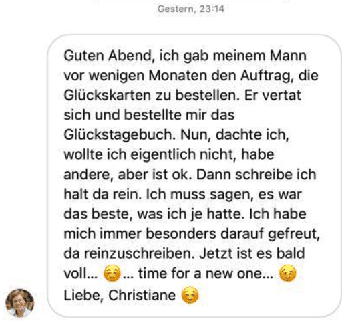Click the "Gestern, 23:14" timestamp
Image resolution: width=342 pixels, height=321 pixels.
coord(191,9)
